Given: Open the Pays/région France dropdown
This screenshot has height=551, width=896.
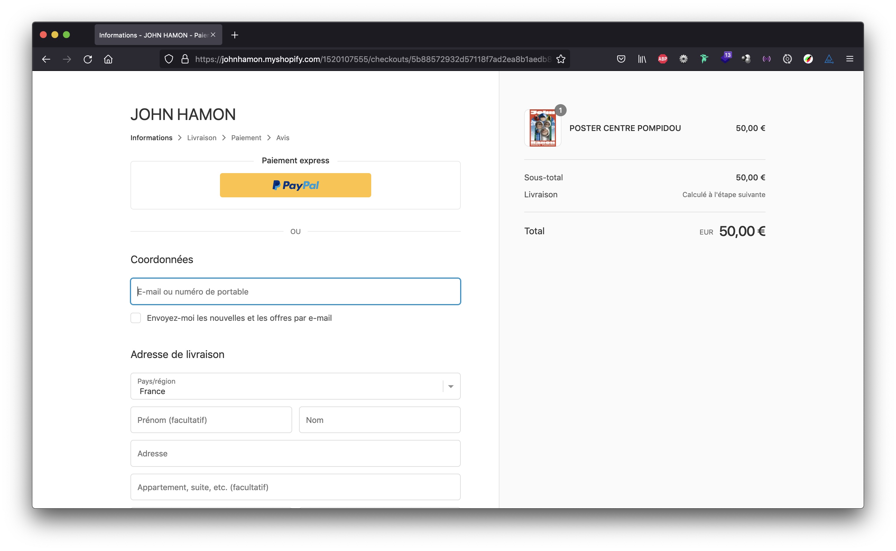Looking at the screenshot, I should (x=295, y=386).
